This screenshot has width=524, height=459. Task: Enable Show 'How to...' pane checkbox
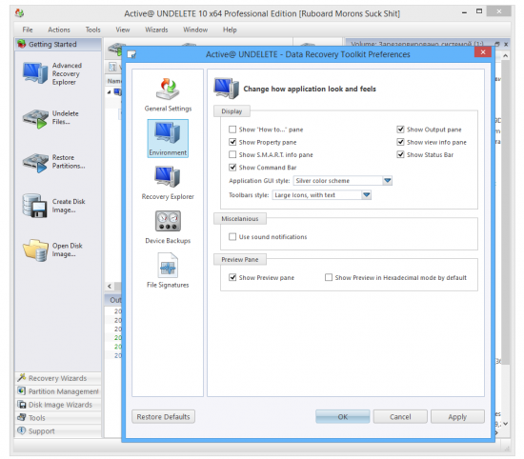click(232, 130)
